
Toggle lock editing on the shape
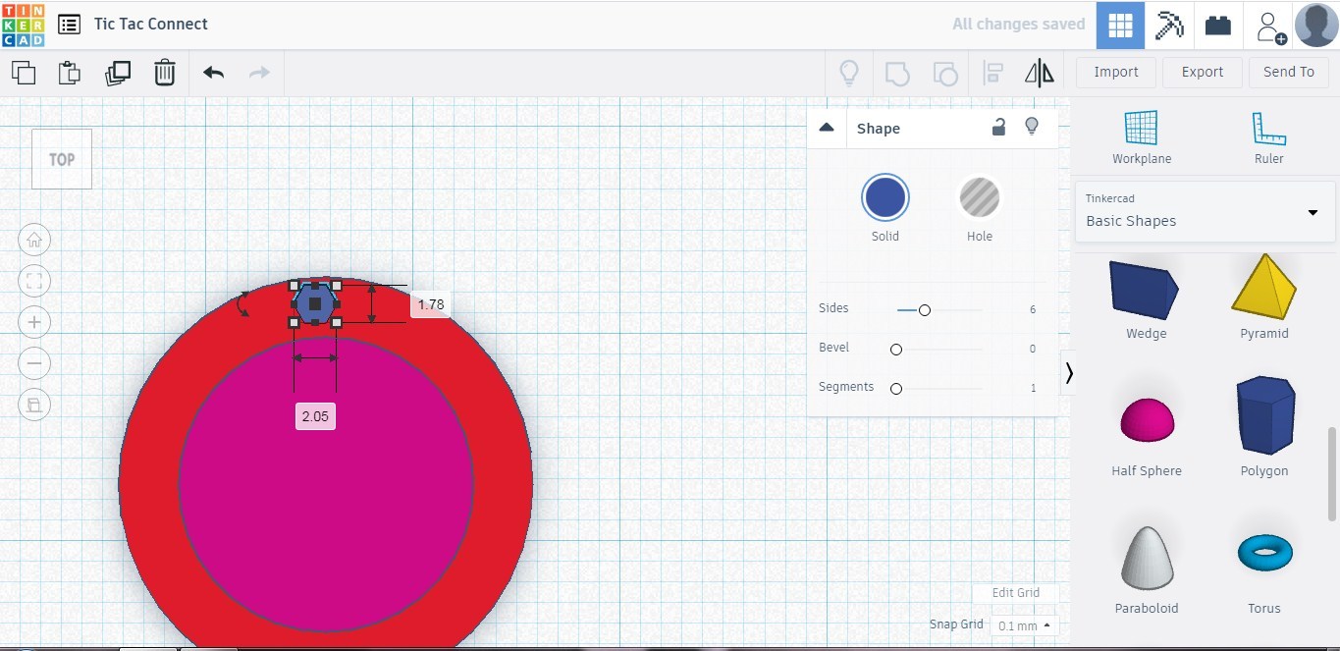(998, 127)
